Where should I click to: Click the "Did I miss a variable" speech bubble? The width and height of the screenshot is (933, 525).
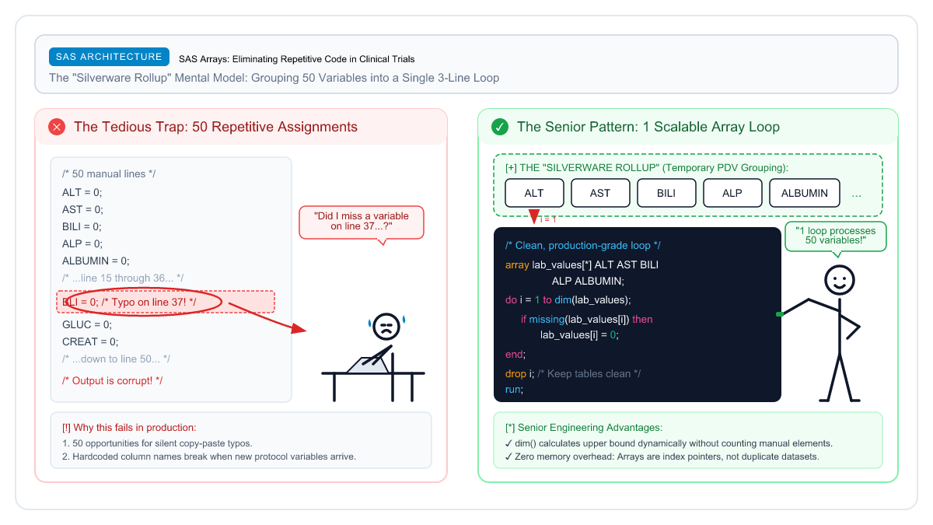pyautogui.click(x=362, y=223)
